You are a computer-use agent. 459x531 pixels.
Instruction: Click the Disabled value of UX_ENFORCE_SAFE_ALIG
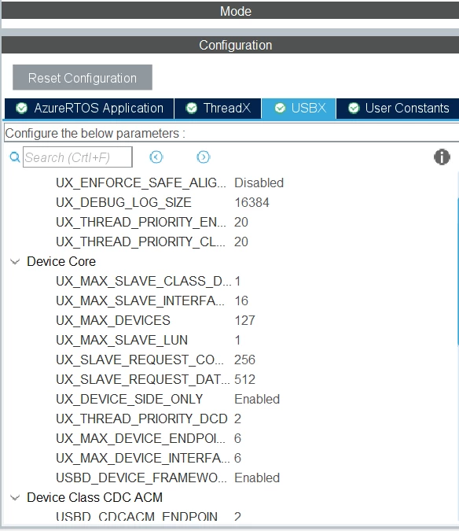point(259,183)
